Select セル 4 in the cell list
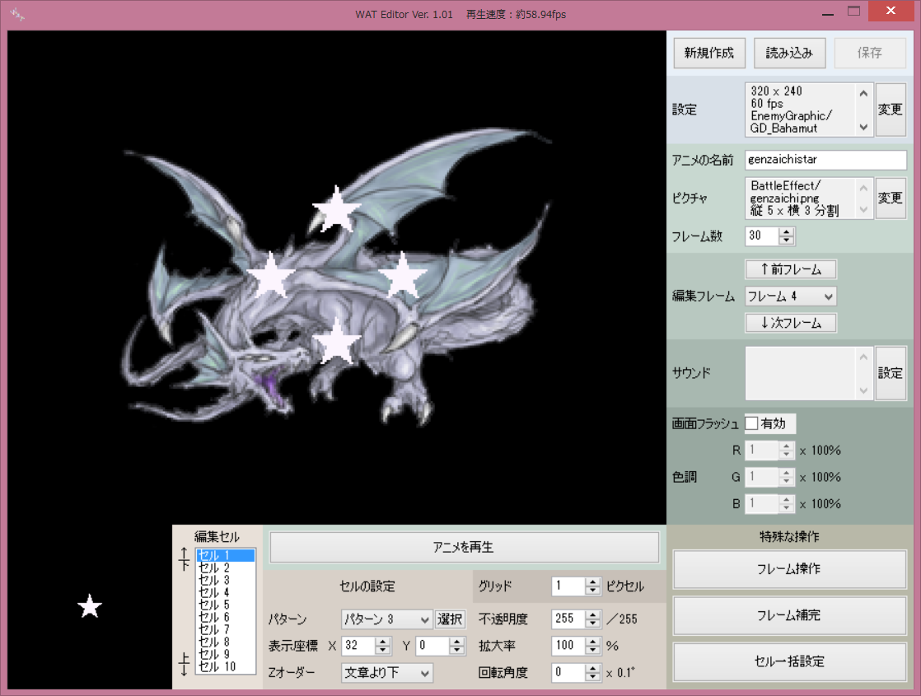 pos(226,592)
